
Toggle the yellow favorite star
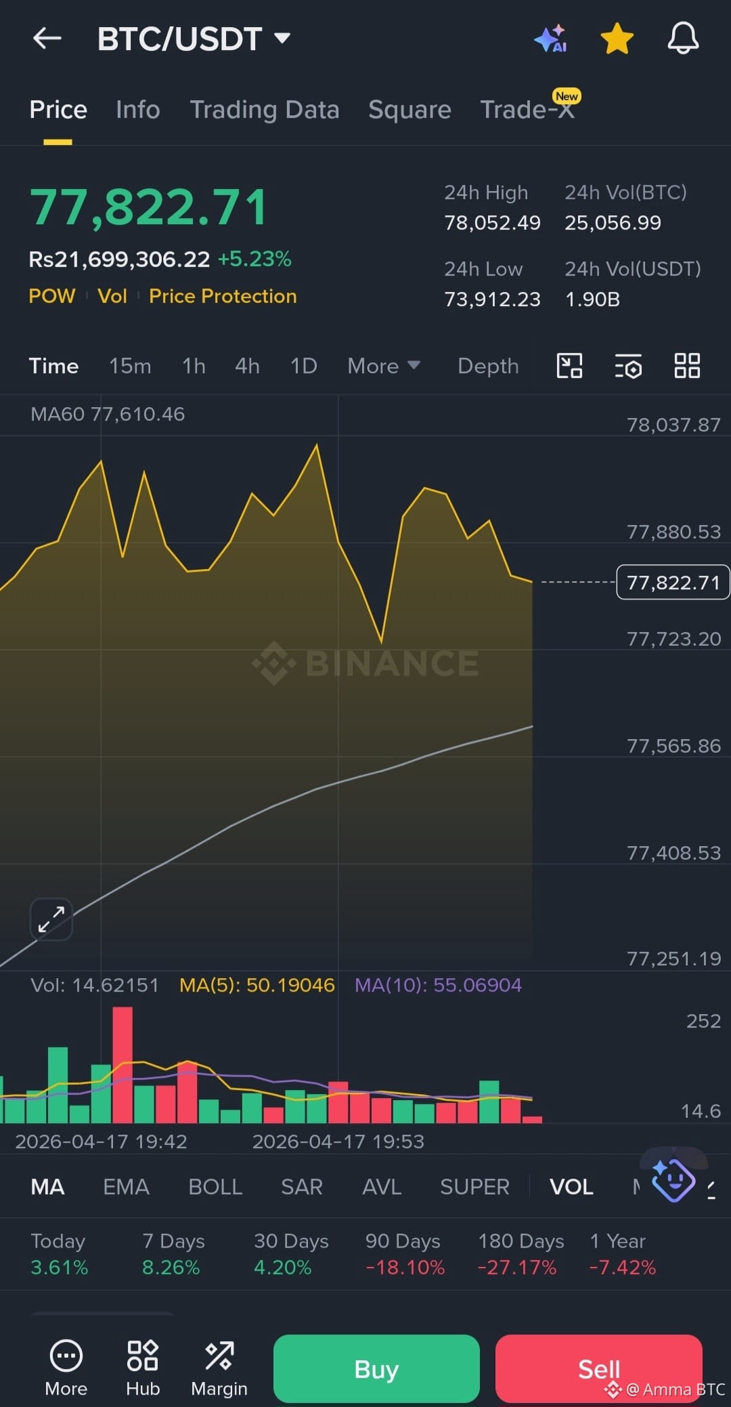coord(617,39)
